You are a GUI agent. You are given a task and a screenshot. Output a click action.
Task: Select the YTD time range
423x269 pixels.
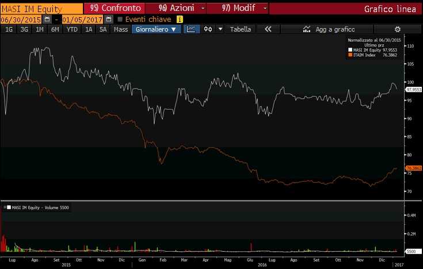[x=72, y=29]
